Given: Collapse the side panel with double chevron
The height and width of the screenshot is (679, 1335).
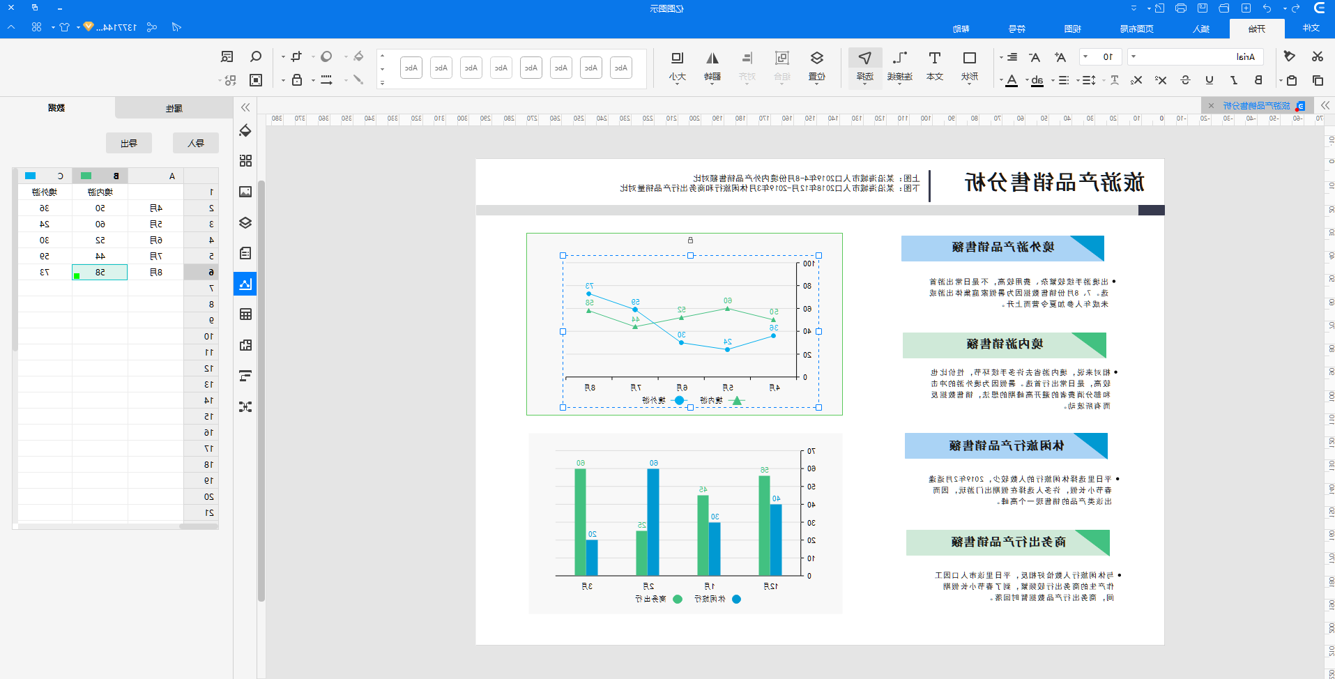Looking at the screenshot, I should pyautogui.click(x=245, y=107).
